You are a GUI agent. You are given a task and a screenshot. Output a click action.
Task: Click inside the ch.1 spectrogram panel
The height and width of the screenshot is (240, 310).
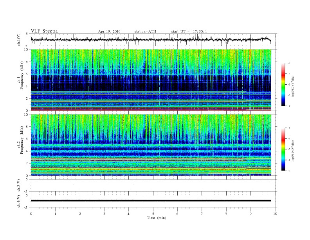(x=151, y=80)
